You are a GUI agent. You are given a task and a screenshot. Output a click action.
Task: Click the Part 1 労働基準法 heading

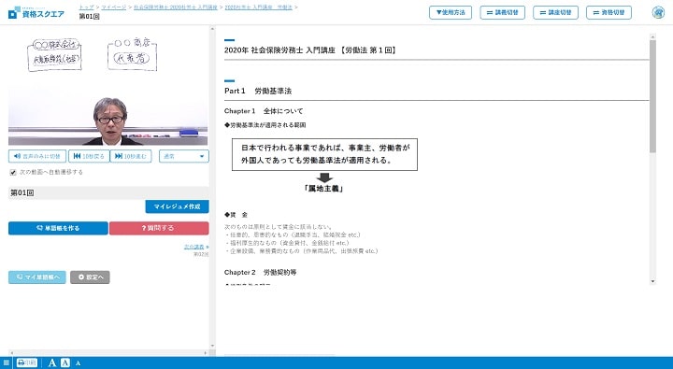(258, 91)
